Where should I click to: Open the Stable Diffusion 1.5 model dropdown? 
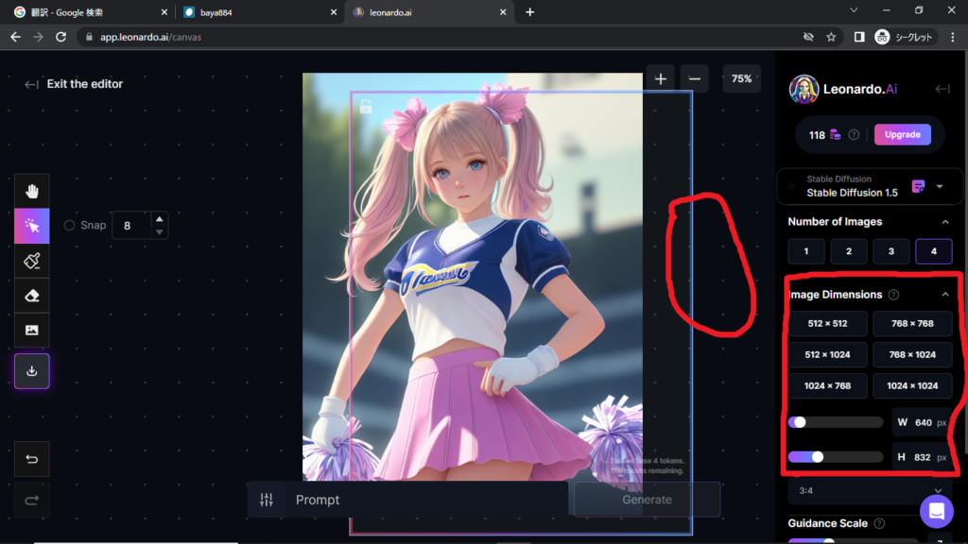(x=939, y=186)
